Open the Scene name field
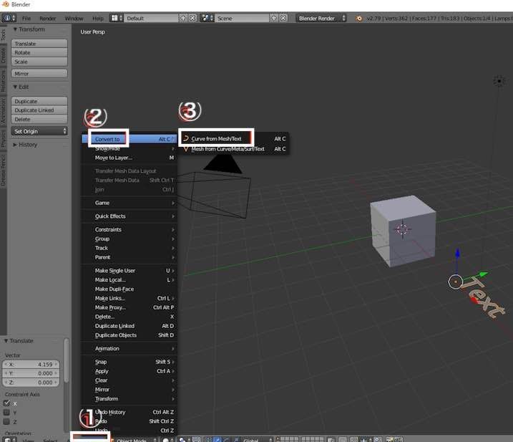 click(x=242, y=18)
